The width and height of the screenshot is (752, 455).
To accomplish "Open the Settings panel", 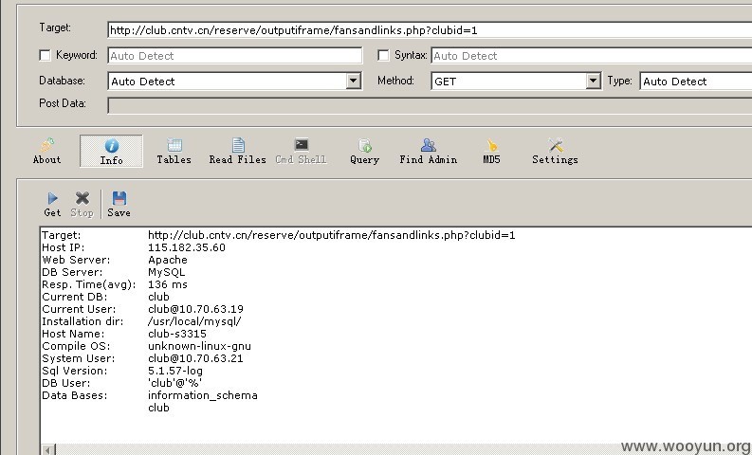I will pos(555,152).
